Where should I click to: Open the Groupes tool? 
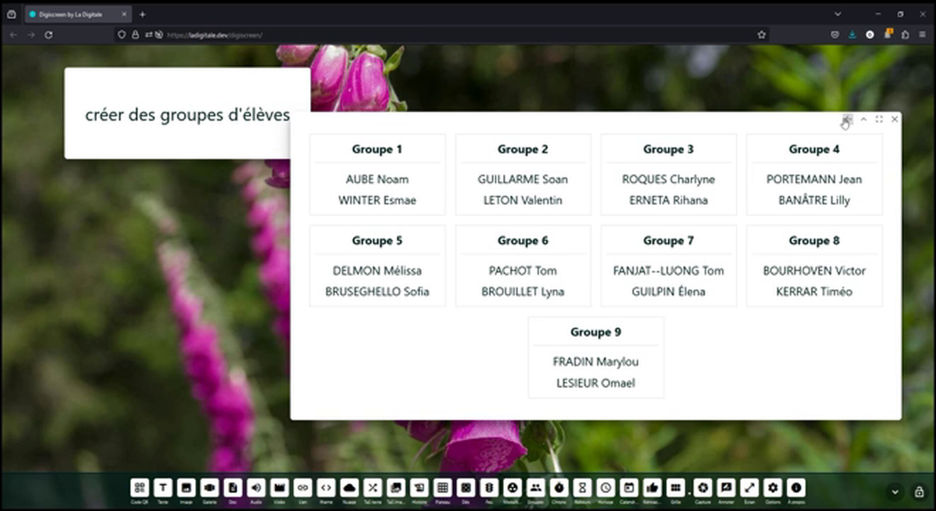[x=535, y=488]
